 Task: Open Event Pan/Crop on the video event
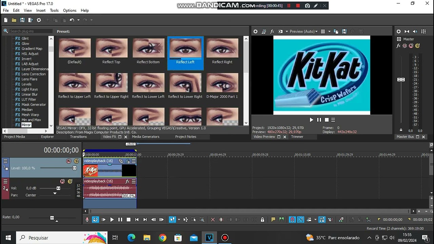tap(121, 161)
